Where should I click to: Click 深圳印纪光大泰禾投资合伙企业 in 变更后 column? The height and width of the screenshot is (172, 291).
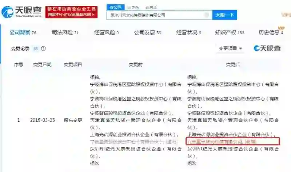223,149
